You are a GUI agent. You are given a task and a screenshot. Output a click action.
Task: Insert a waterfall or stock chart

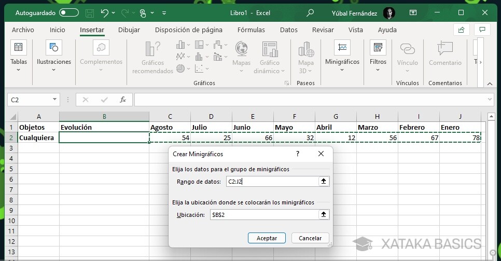220,45
